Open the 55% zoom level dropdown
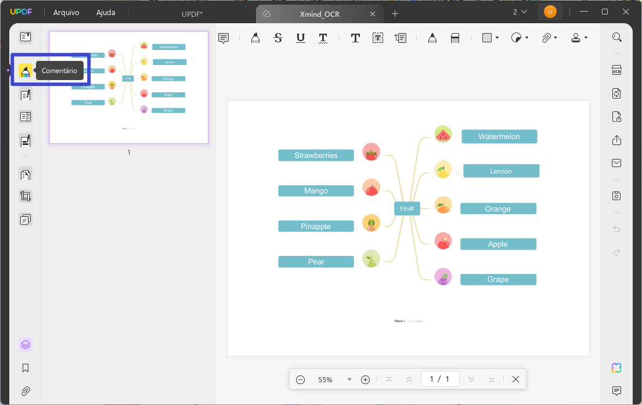Screen dimensions: 642x405 (x=349, y=379)
